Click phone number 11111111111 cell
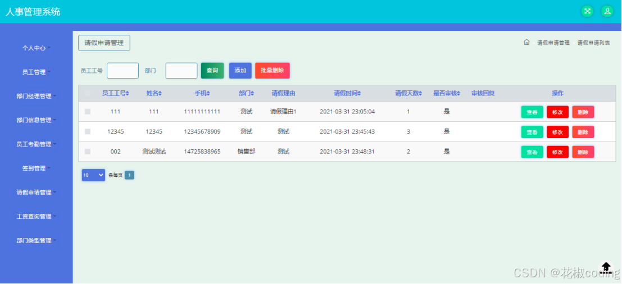The width and height of the screenshot is (622, 284). [202, 112]
